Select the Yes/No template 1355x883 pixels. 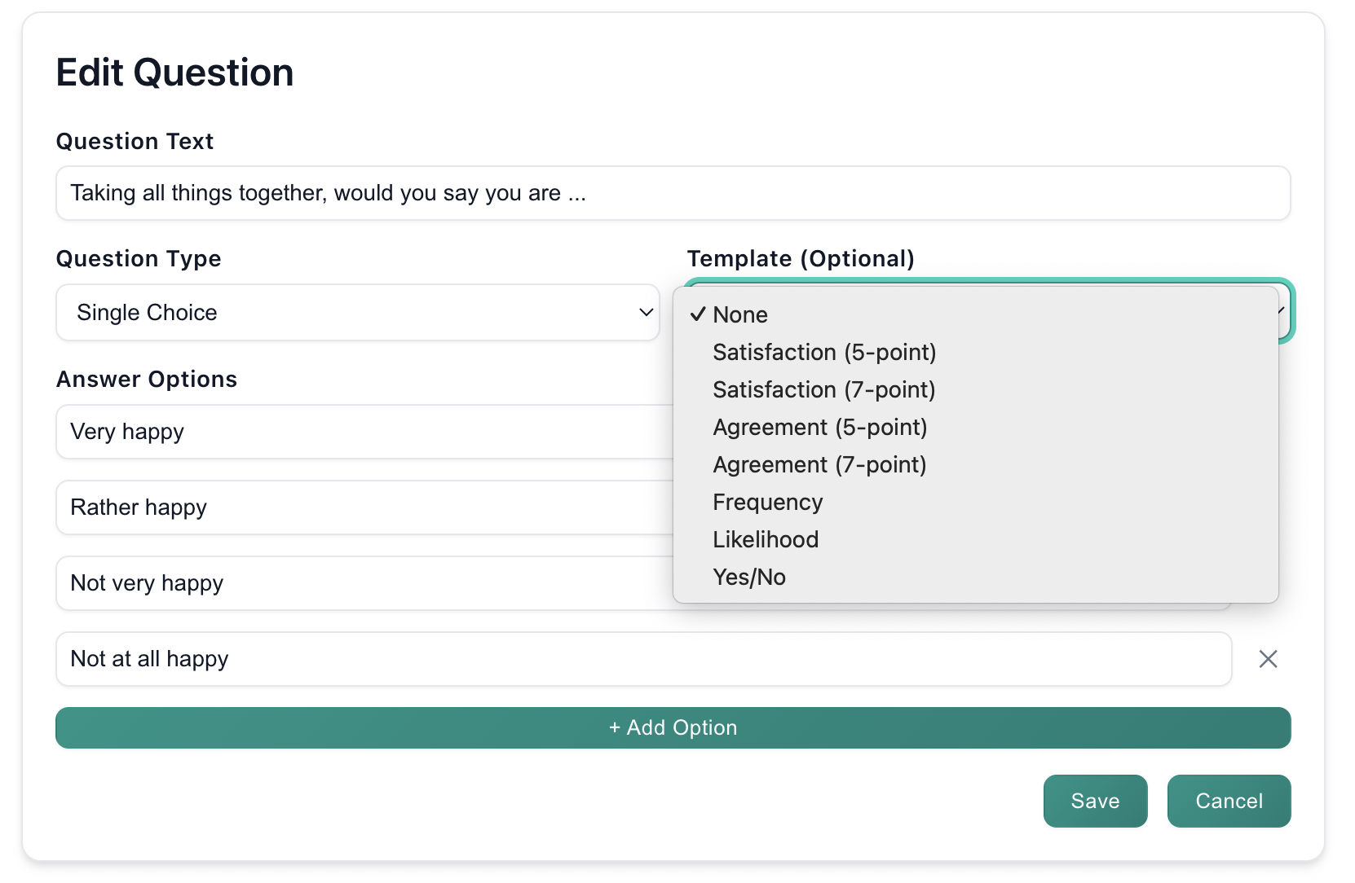pos(976,577)
